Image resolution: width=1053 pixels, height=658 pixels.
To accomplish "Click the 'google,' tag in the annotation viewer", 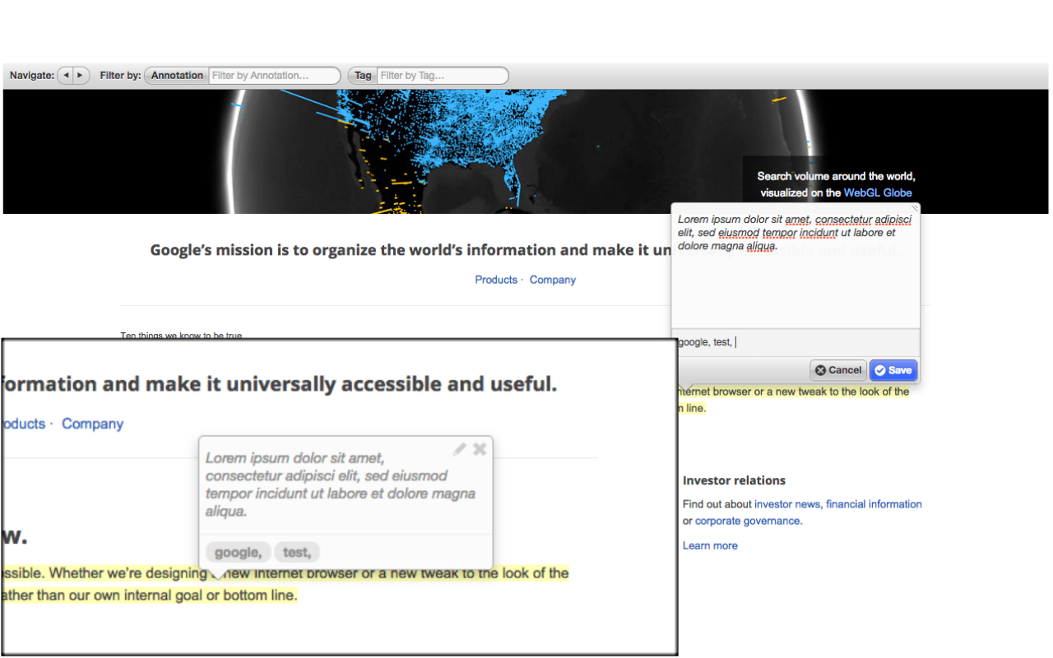I will [238, 553].
